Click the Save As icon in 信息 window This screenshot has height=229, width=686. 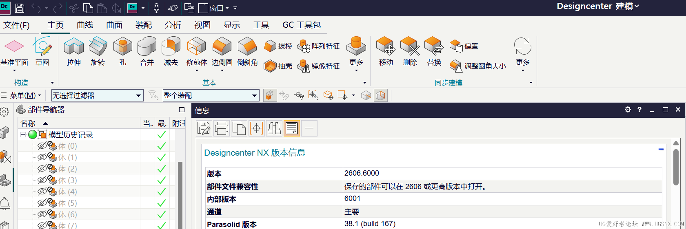204,128
